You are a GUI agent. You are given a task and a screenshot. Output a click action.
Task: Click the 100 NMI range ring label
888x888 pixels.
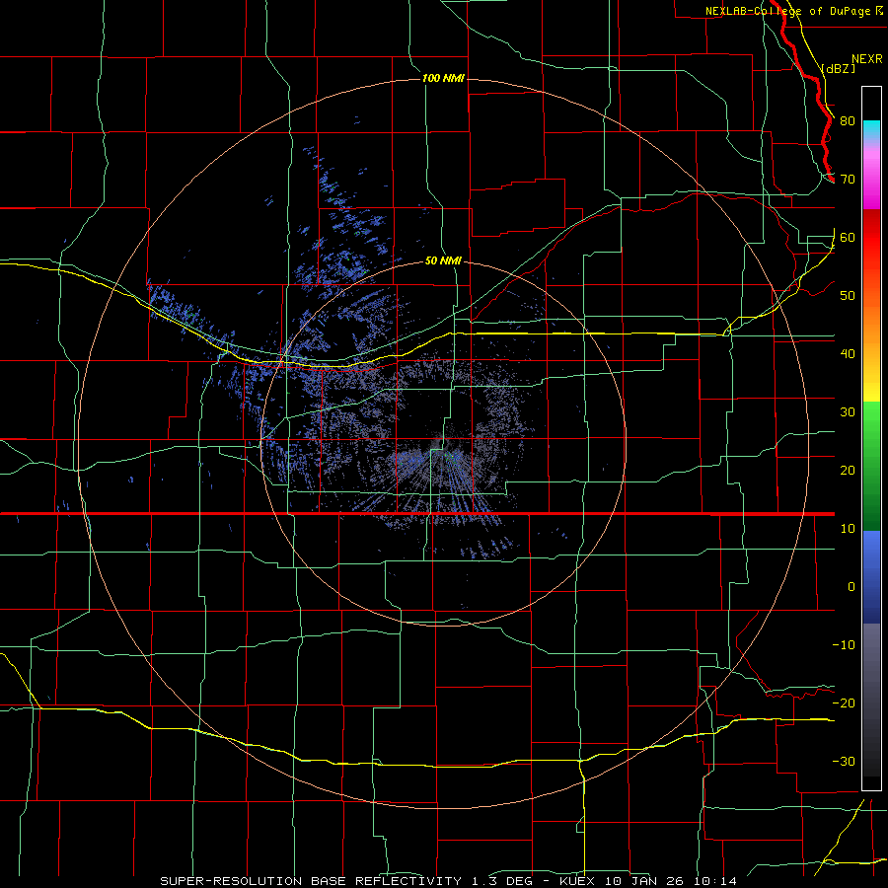point(443,78)
